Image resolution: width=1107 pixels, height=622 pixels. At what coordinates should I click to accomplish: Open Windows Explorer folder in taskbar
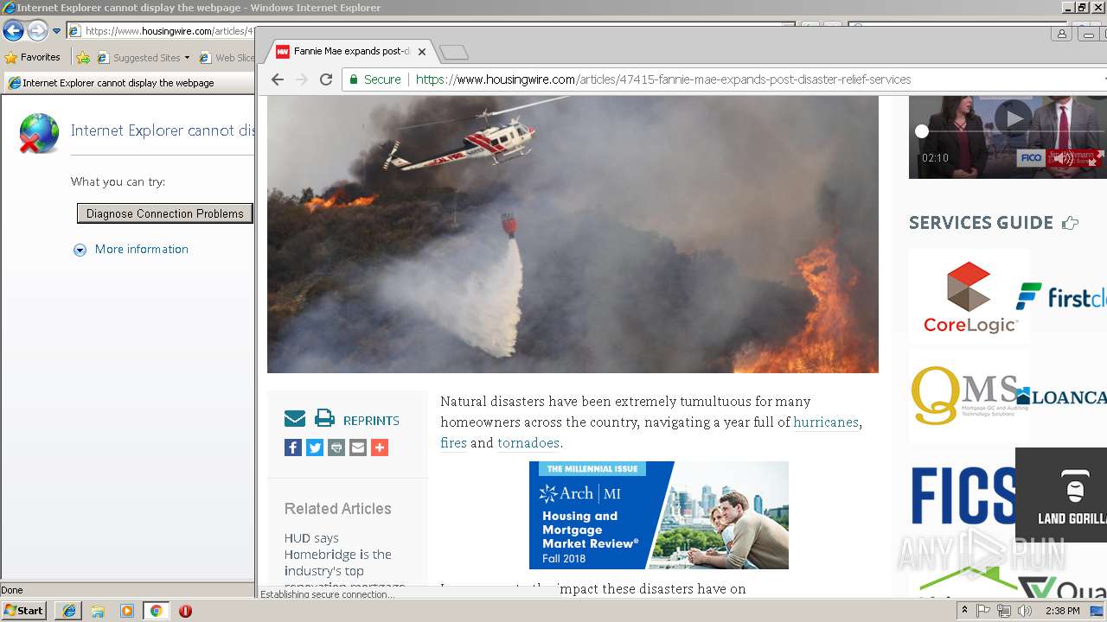pos(98,611)
